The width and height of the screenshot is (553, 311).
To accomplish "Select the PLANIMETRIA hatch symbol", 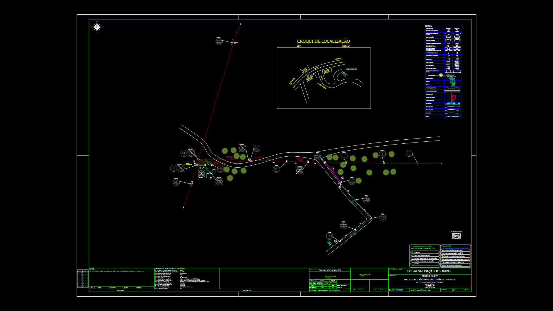I will pos(456,236).
